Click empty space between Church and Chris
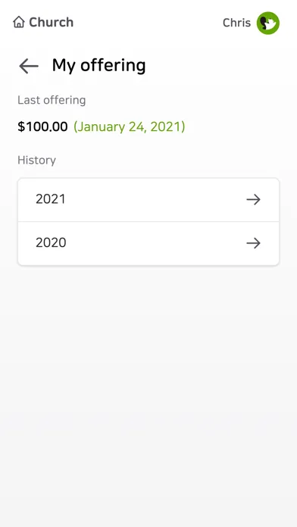 (x=148, y=22)
